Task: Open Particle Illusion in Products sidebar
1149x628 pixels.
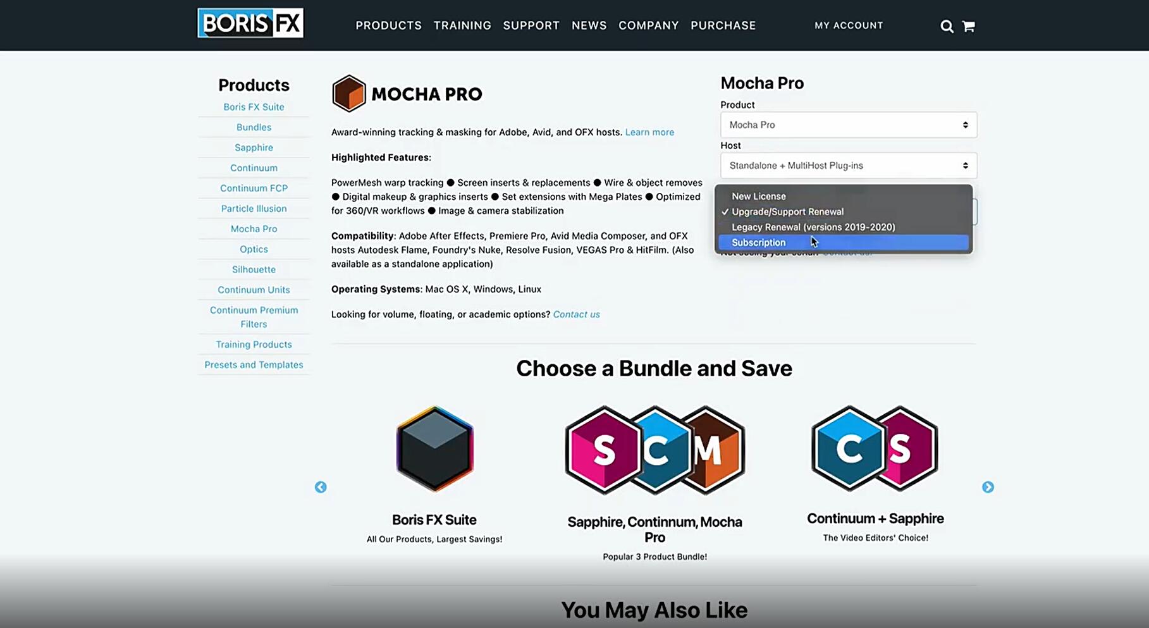Action: (x=254, y=208)
